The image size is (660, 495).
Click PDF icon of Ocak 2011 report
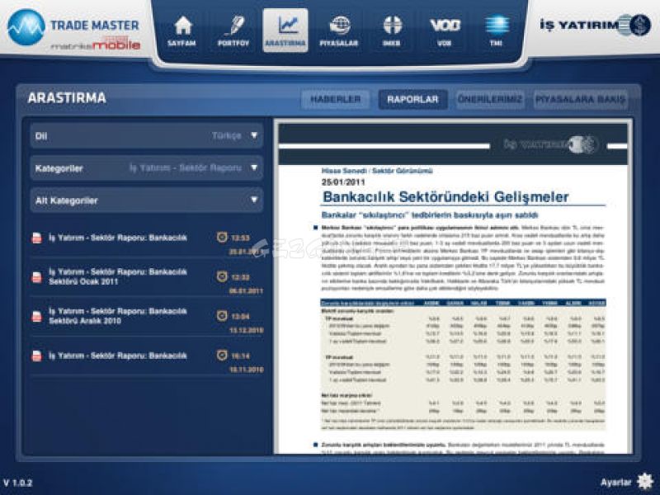click(37, 277)
